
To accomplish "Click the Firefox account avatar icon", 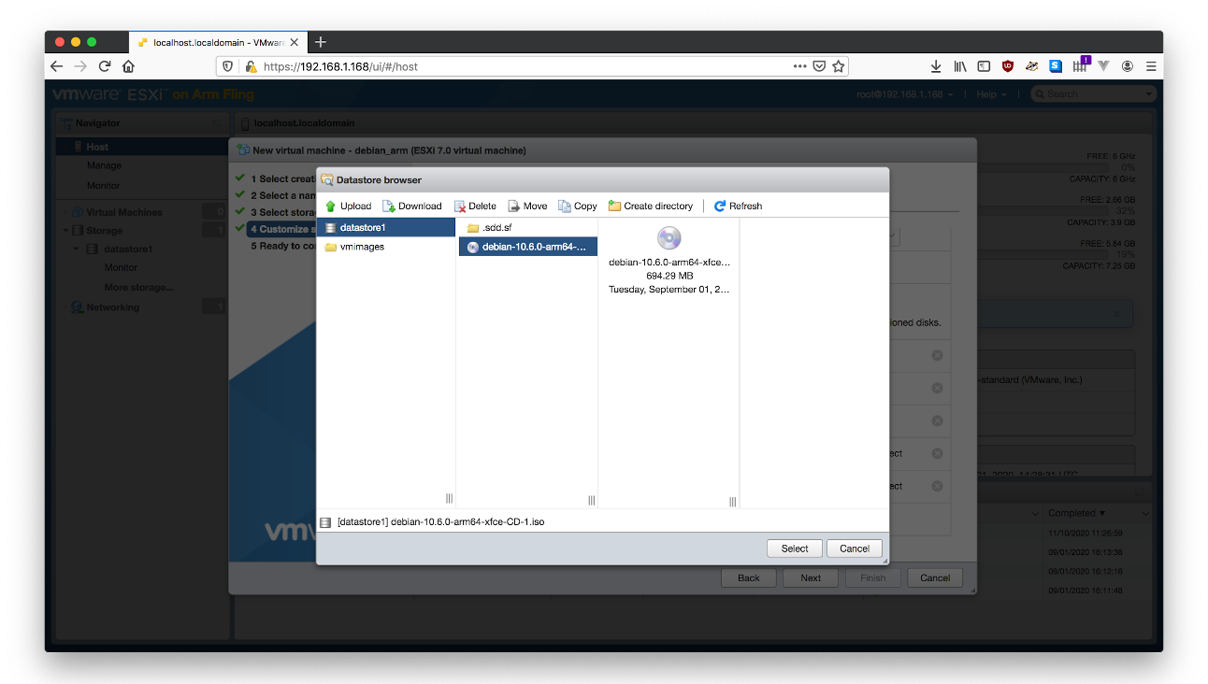I will 1128,66.
